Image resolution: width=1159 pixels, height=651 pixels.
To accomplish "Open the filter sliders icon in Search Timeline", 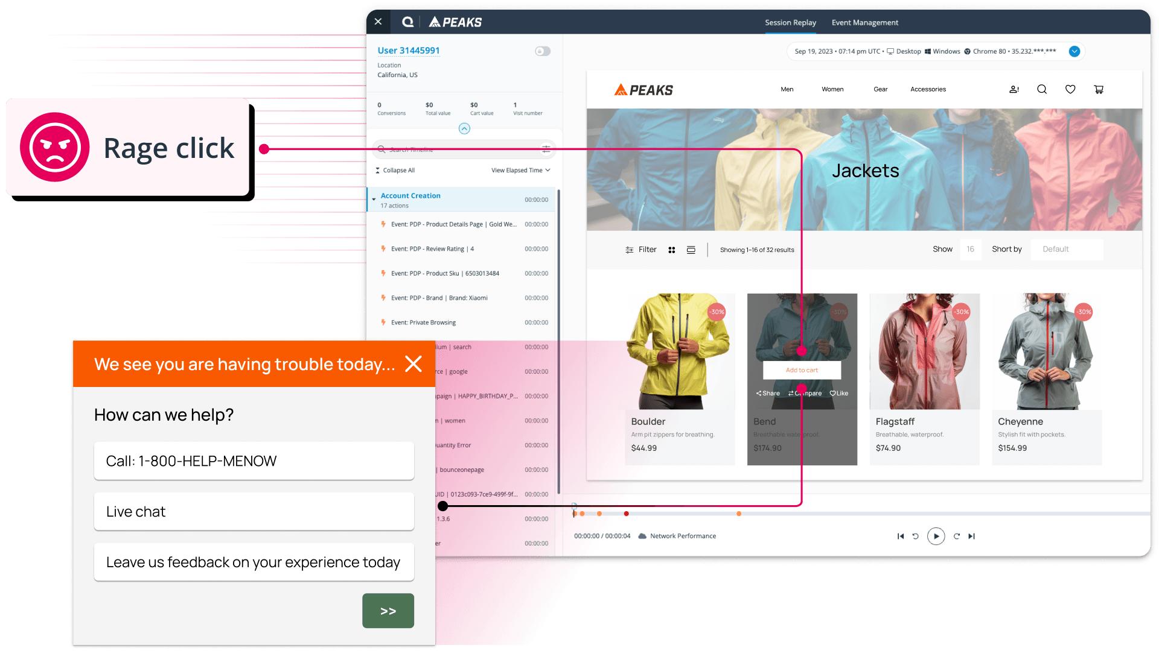I will click(x=546, y=149).
